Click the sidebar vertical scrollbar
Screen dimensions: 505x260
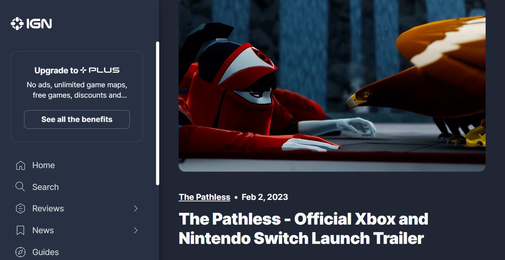tap(157, 113)
